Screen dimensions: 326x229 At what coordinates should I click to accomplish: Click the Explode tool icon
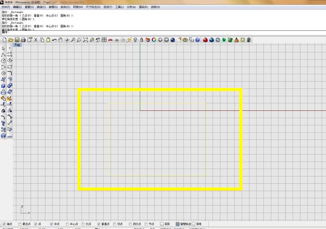tap(10, 98)
